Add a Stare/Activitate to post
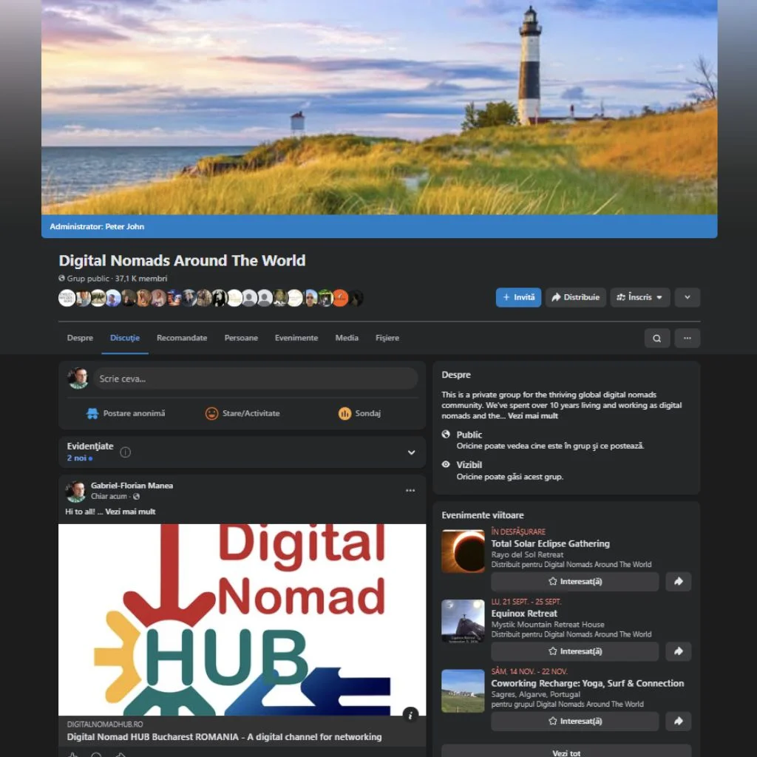Viewport: 757px width, 757px height. pyautogui.click(x=242, y=413)
